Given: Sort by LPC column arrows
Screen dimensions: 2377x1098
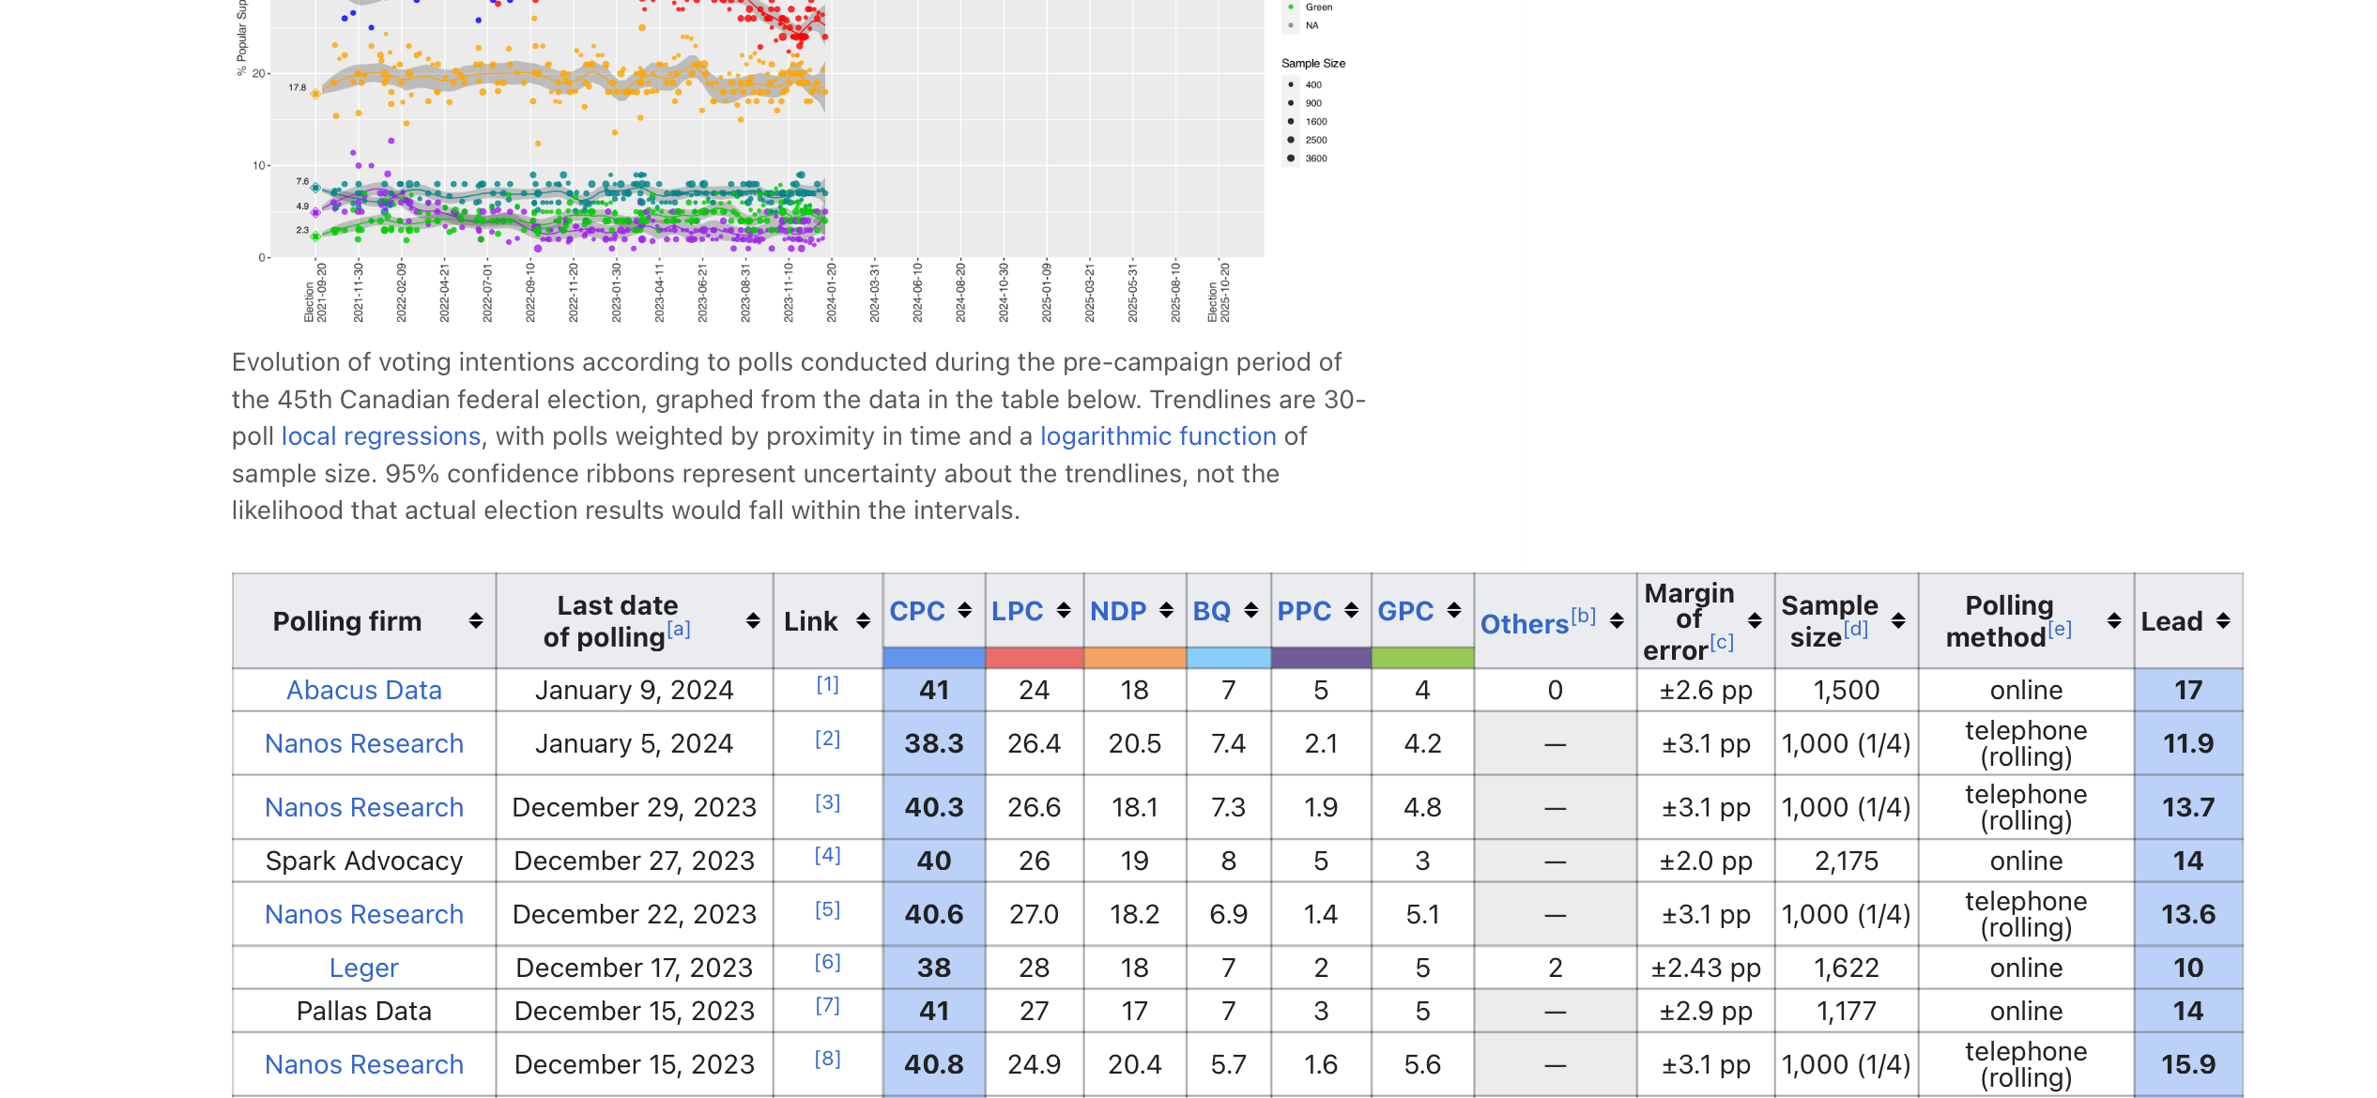Looking at the screenshot, I should click(x=1064, y=611).
